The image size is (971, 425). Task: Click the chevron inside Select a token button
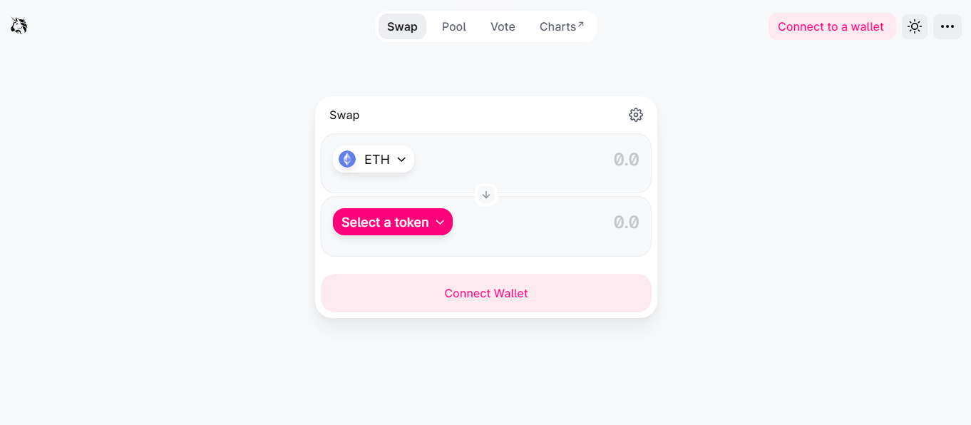pos(440,222)
